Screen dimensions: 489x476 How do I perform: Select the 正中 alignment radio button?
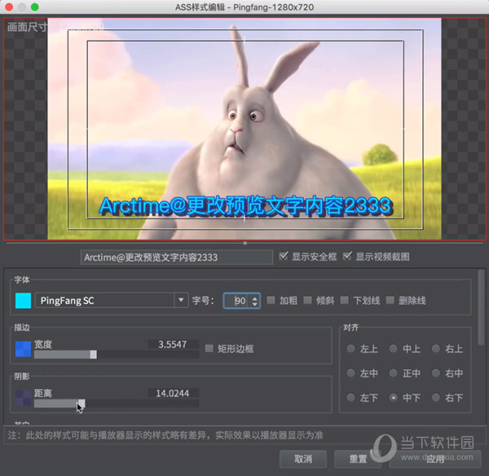pos(394,372)
